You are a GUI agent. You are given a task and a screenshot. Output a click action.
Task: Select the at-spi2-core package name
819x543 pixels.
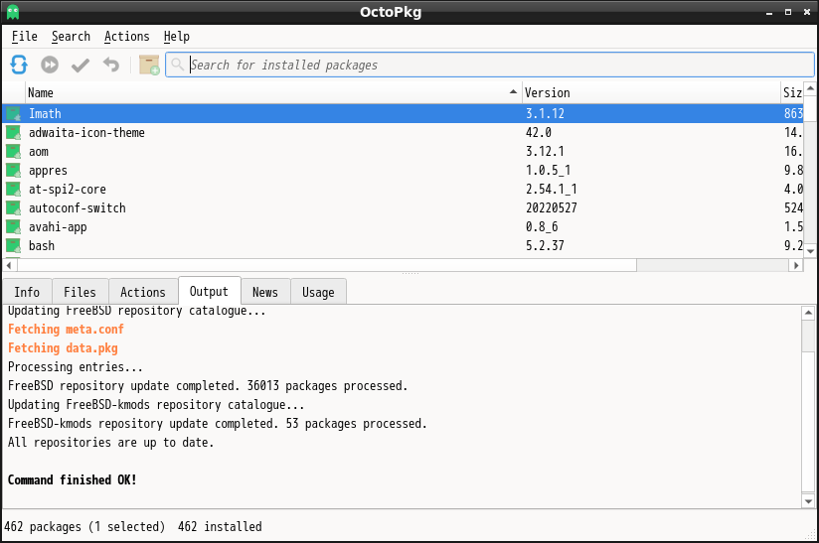[x=68, y=190]
